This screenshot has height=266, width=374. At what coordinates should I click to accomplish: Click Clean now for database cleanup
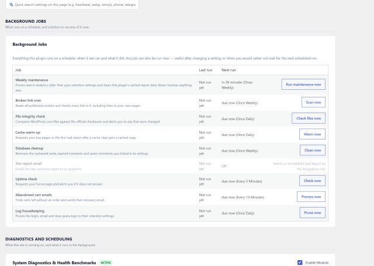pos(313,150)
